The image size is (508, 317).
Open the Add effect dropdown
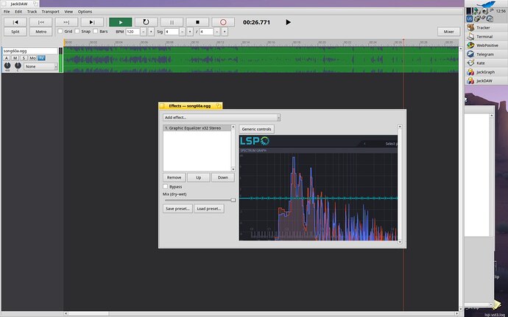222,118
